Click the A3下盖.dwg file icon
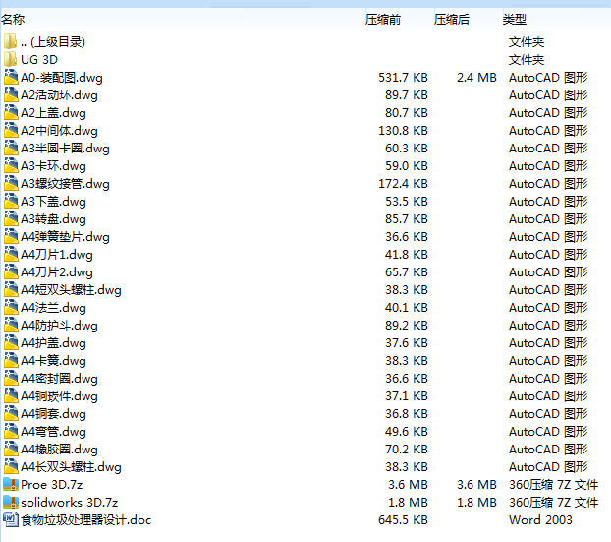The height and width of the screenshot is (542, 611). pos(11,201)
